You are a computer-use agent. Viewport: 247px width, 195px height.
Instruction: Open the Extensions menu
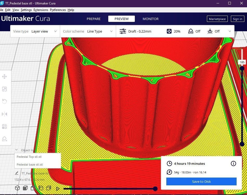(x=41, y=10)
